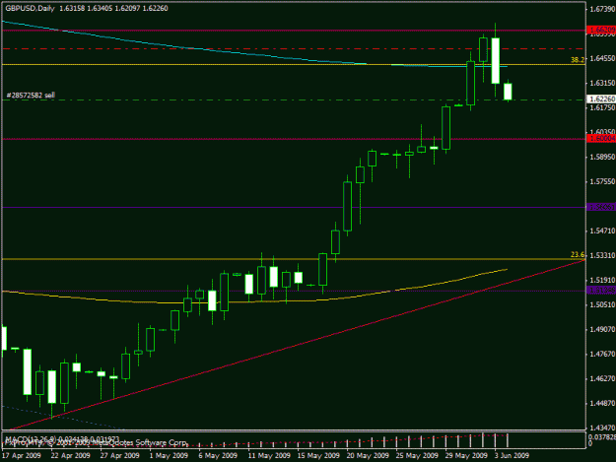Click the 1.57550 price axis value
616x462 pixels.
(x=602, y=181)
